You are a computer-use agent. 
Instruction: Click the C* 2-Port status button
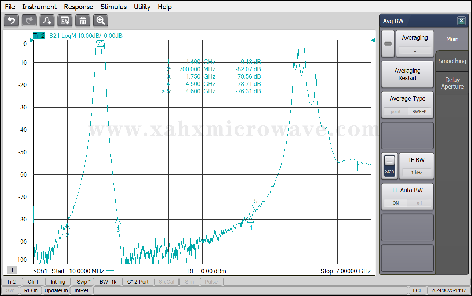pos(138,282)
